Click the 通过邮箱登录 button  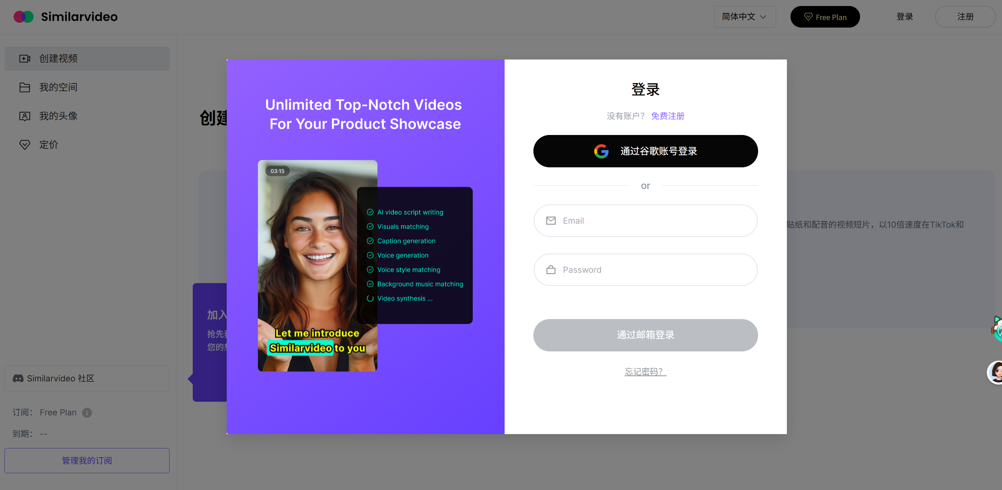(x=645, y=335)
